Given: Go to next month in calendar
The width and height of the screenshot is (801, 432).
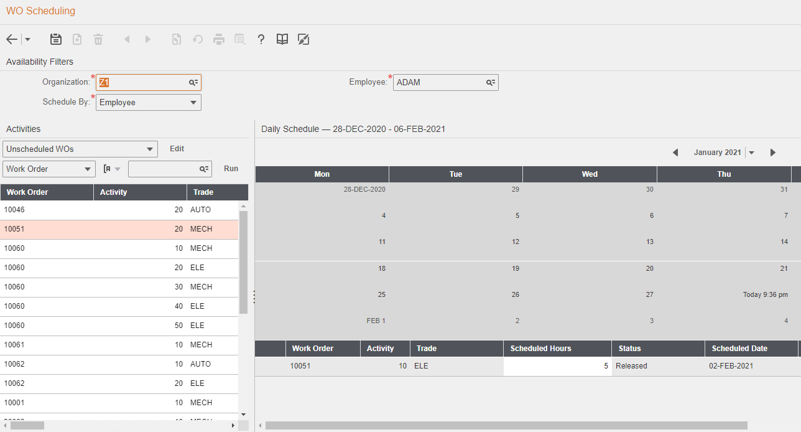Looking at the screenshot, I should point(773,153).
